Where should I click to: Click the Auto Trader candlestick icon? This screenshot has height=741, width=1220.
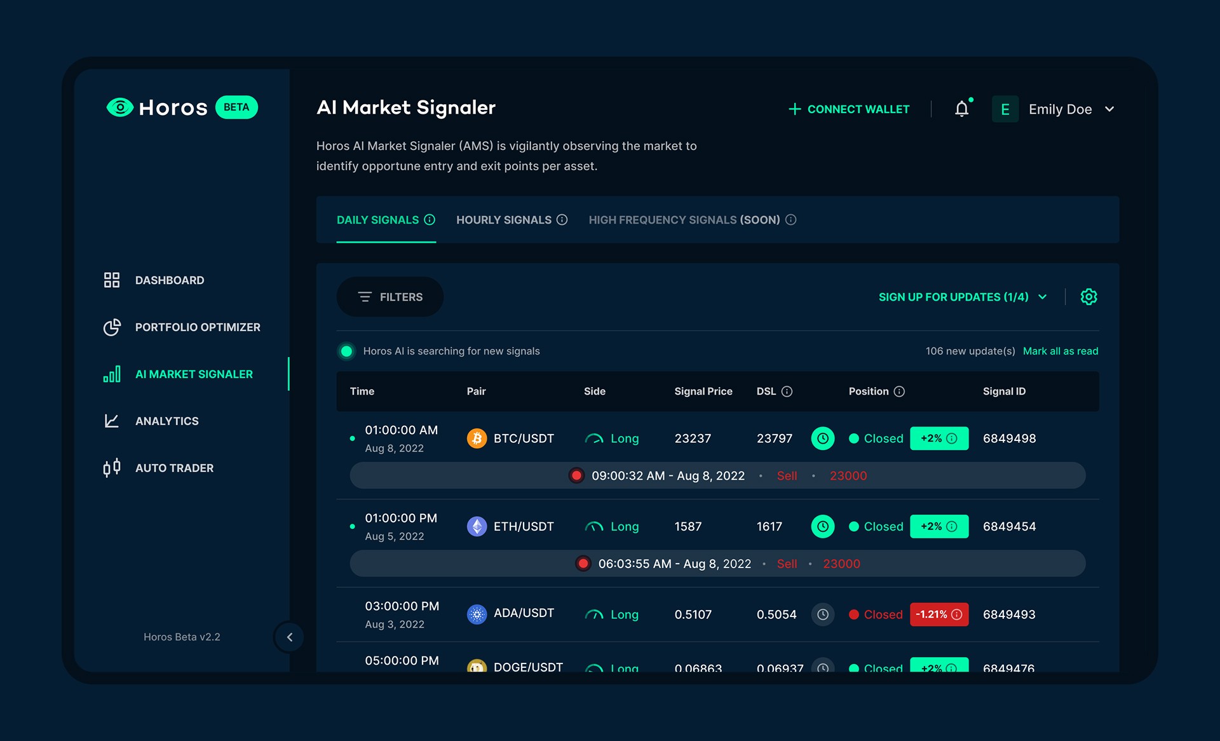[x=112, y=468]
